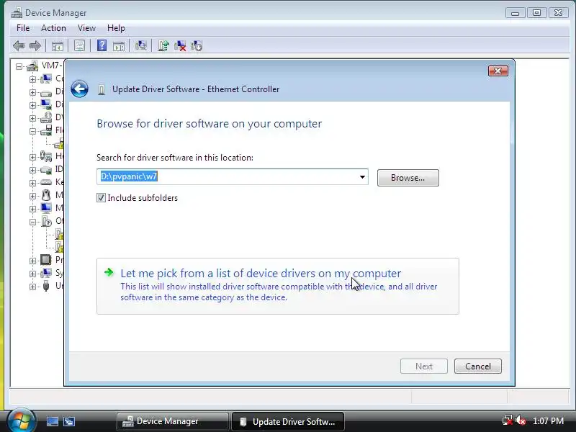Viewport: 576px width, 432px height.
Task: Expand the node beside the mouse icon
Action: click(32, 196)
